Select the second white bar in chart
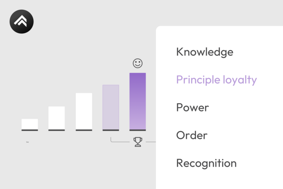Screen dimensions: 283x189 click(x=57, y=117)
